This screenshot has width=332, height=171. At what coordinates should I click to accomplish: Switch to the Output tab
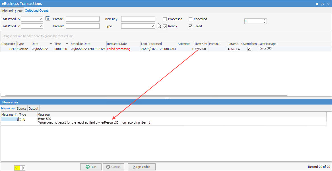[34, 109]
